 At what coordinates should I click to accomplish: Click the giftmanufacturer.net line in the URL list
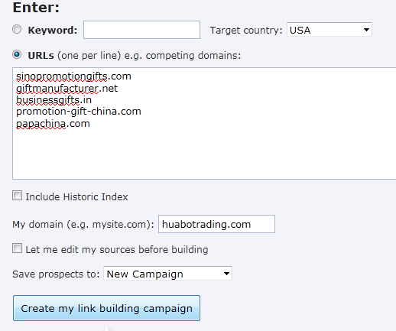coord(67,89)
